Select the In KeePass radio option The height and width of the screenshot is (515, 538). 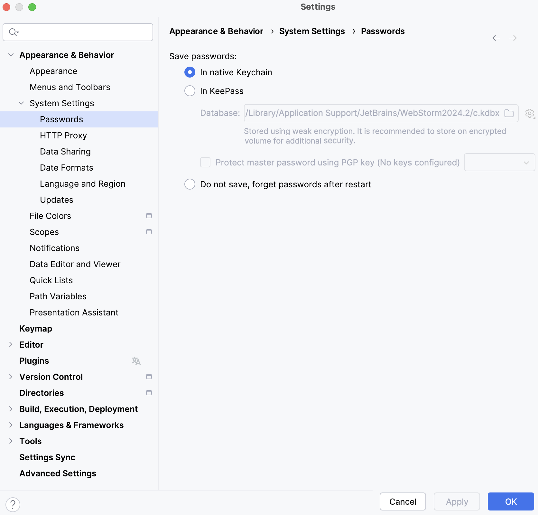[x=190, y=91]
